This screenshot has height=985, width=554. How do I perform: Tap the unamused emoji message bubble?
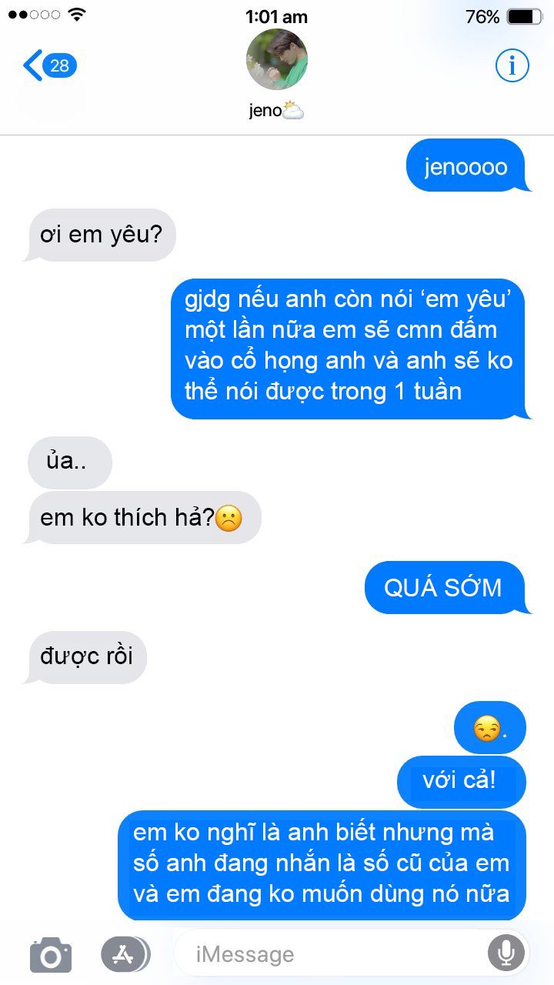click(x=490, y=727)
